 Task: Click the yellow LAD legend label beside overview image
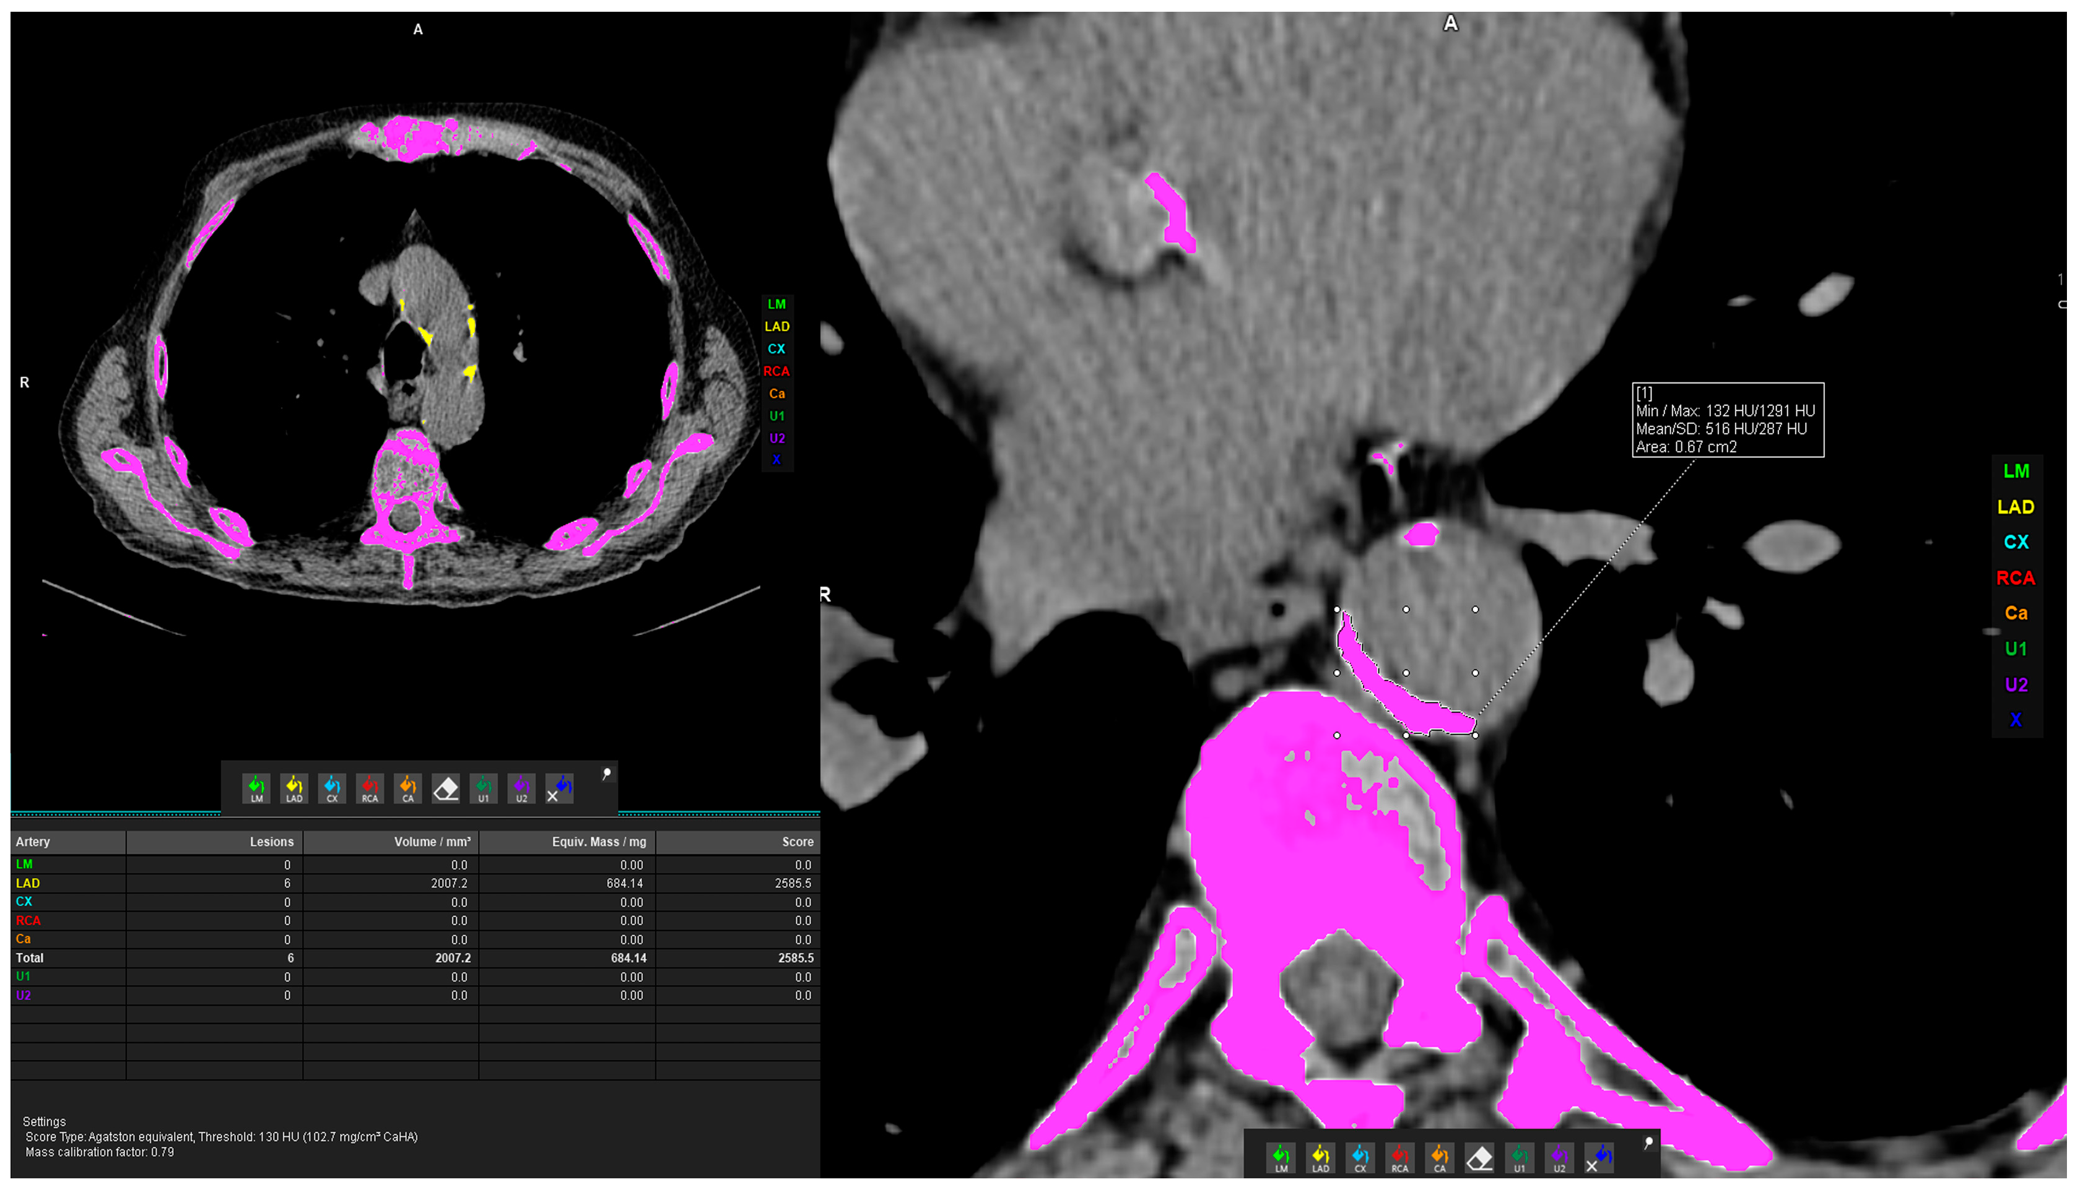click(x=776, y=326)
